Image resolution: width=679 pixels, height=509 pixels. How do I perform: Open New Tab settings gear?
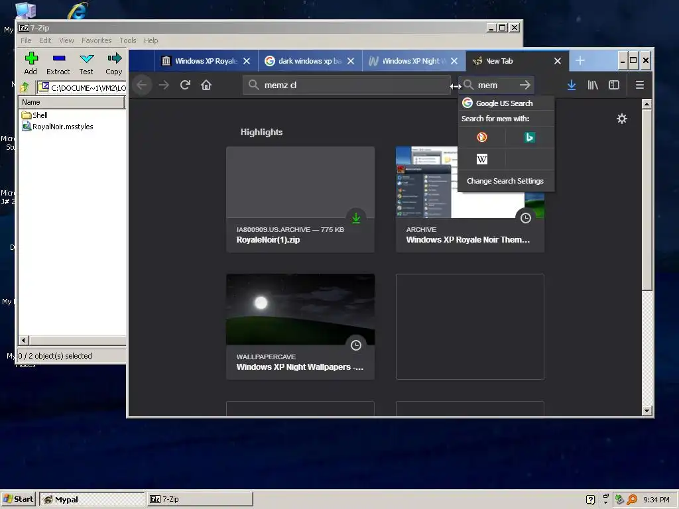pos(622,119)
